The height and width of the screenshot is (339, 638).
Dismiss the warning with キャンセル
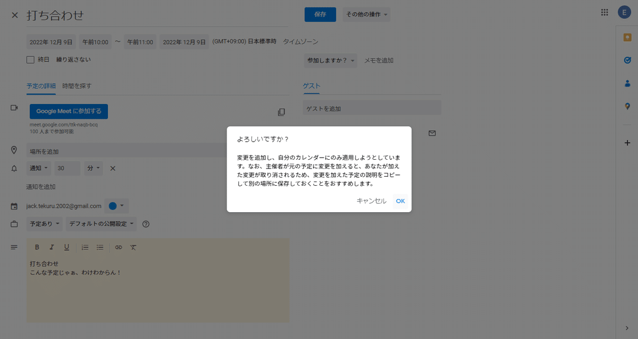tap(371, 201)
